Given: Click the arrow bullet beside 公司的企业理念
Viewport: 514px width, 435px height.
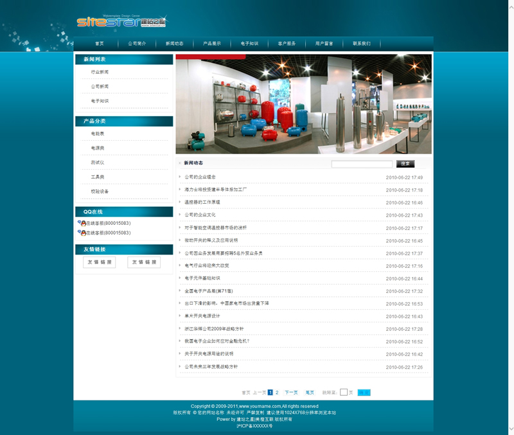Looking at the screenshot, I should click(180, 177).
